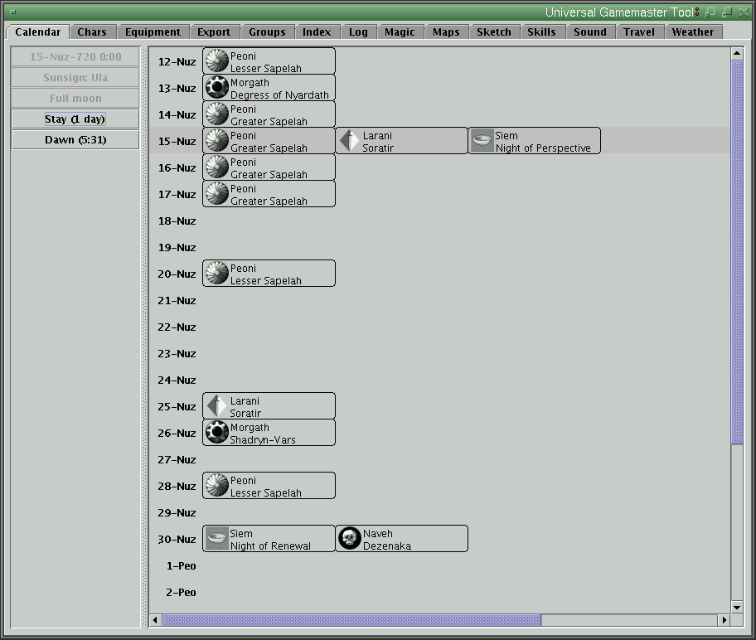The height and width of the screenshot is (640, 756).
Task: Click the 19-Nuz date label
Action: point(177,247)
